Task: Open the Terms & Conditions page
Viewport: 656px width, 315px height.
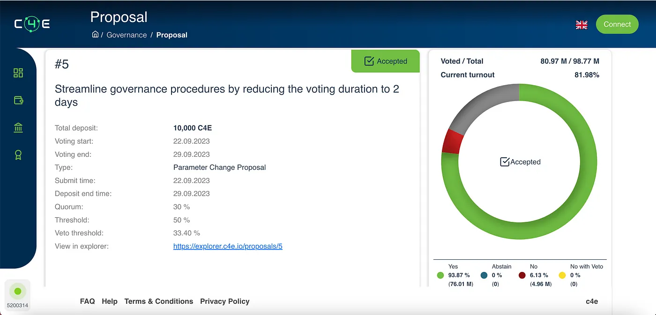Action: click(158, 301)
